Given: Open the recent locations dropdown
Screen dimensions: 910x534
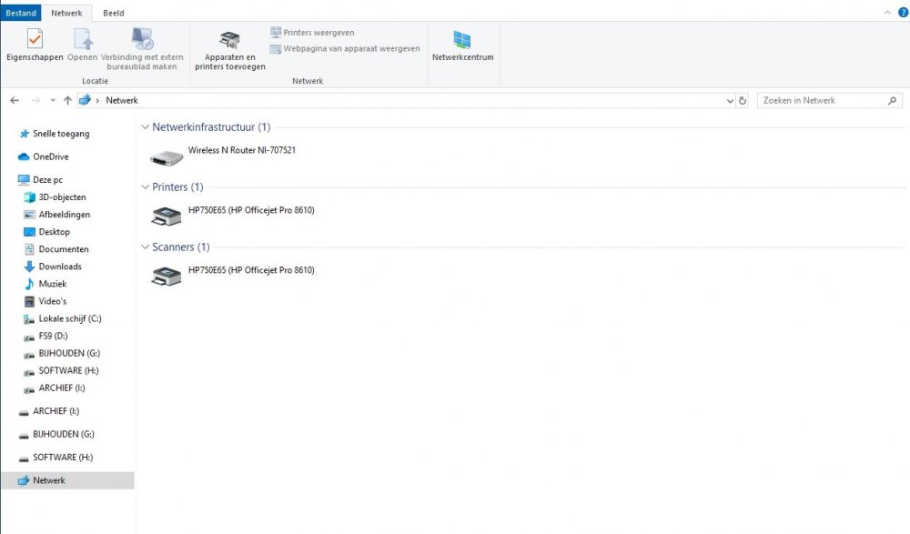Looking at the screenshot, I should [x=53, y=100].
